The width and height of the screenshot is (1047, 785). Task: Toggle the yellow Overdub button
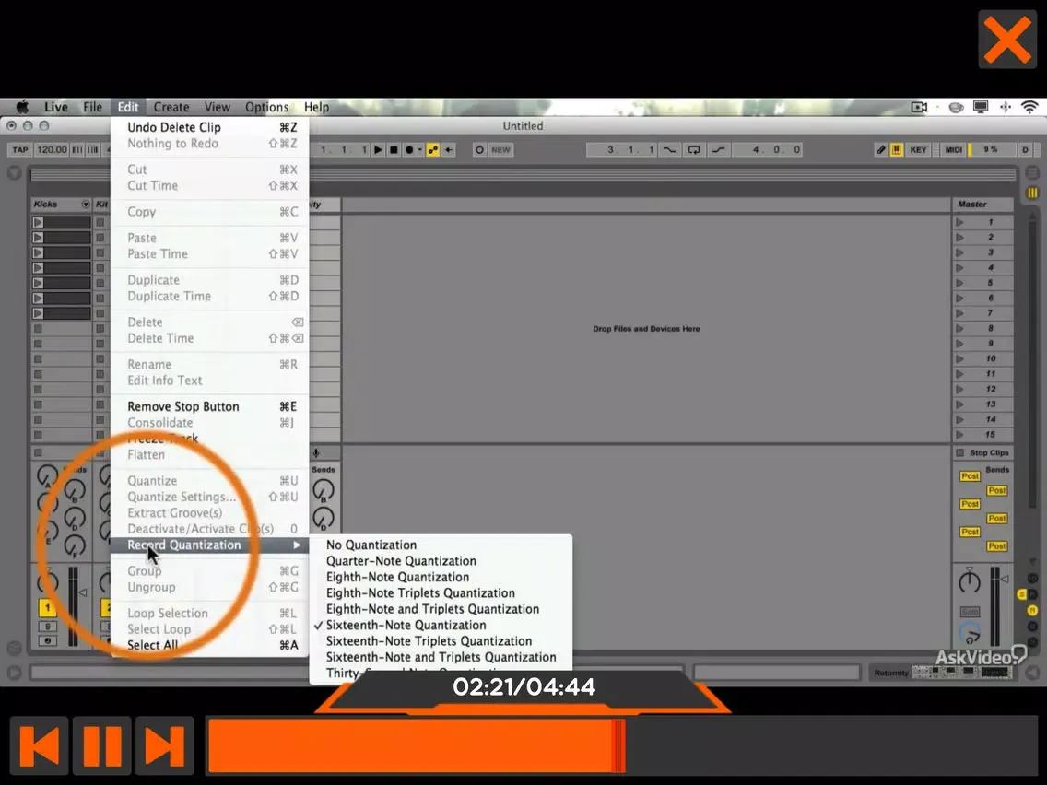click(x=433, y=149)
